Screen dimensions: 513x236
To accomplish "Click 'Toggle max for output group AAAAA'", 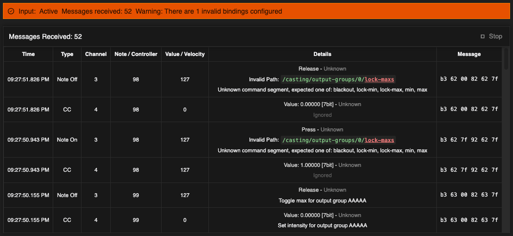I will 322,200.
